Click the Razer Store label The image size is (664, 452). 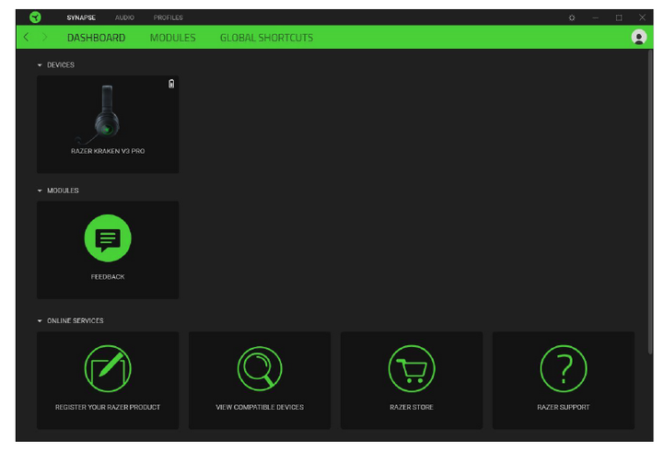coord(411,407)
